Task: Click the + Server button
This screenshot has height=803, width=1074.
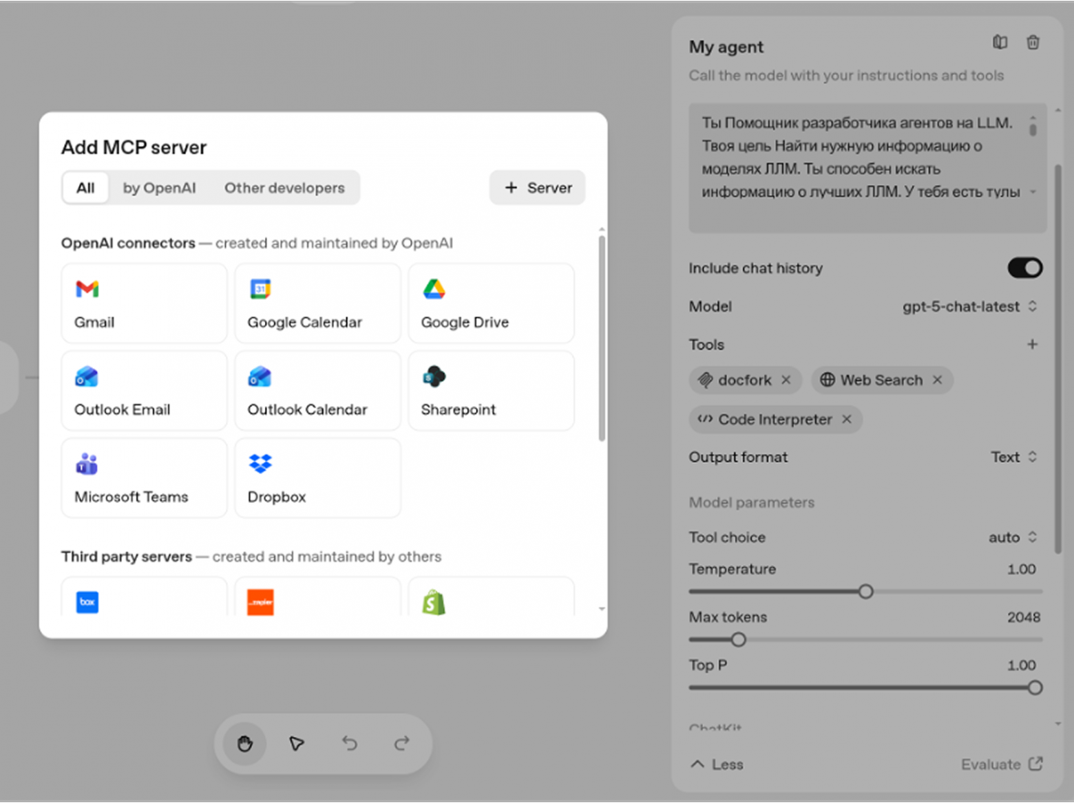Action: click(x=538, y=188)
